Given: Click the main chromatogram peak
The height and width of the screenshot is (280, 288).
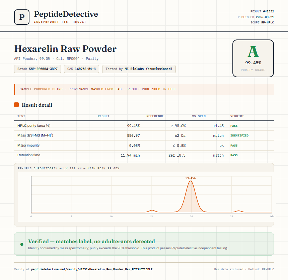Looking at the screenshot, I should (191, 196).
